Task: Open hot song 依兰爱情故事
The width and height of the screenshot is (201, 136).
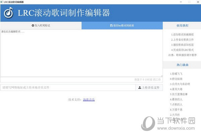Action: pyautogui.click(x=179, y=94)
